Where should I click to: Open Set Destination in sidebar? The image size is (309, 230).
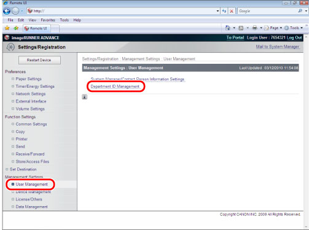(23, 169)
